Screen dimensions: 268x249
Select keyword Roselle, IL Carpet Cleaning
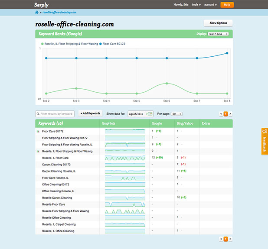[x=59, y=224]
